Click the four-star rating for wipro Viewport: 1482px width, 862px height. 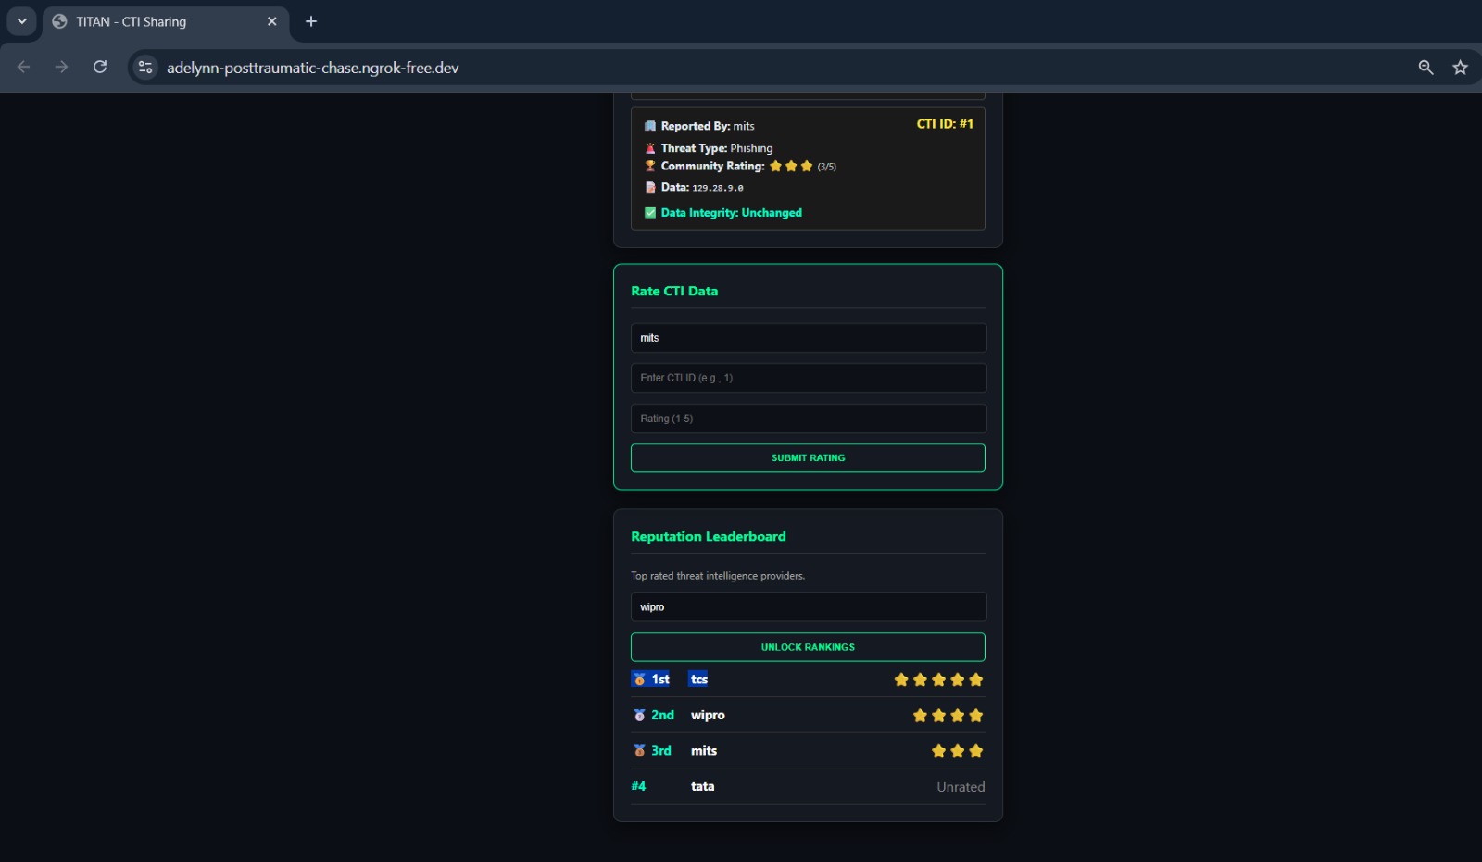[x=948, y=716]
